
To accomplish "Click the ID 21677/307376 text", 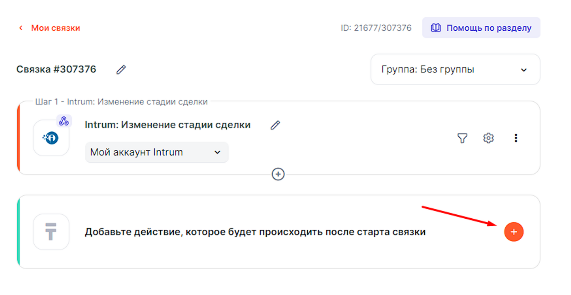I will 376,28.
